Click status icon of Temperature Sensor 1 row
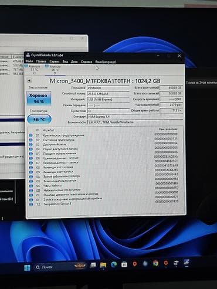This screenshot has height=289, width=217. tap(31, 205)
